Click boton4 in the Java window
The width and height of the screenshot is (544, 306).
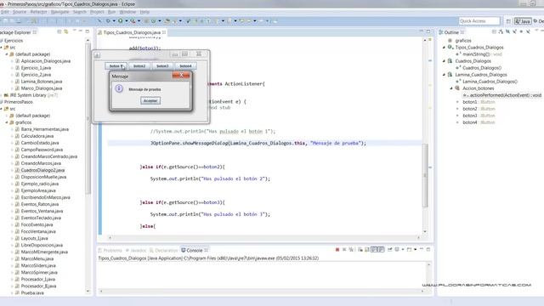[185, 66]
